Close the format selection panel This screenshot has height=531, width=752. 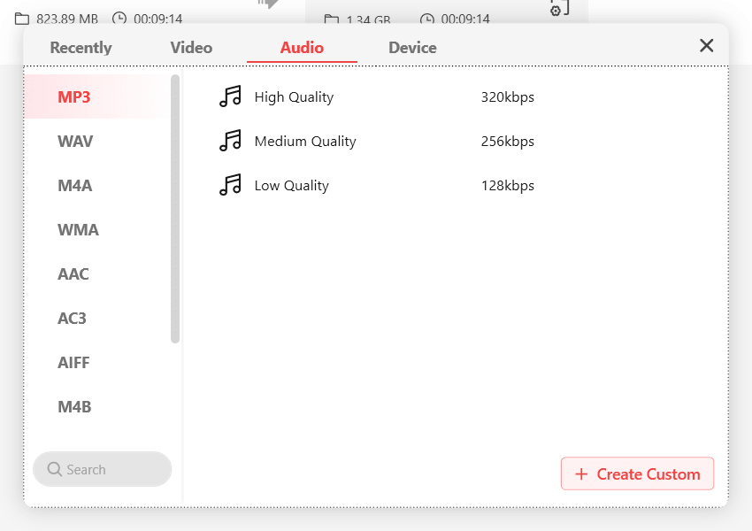pyautogui.click(x=706, y=45)
